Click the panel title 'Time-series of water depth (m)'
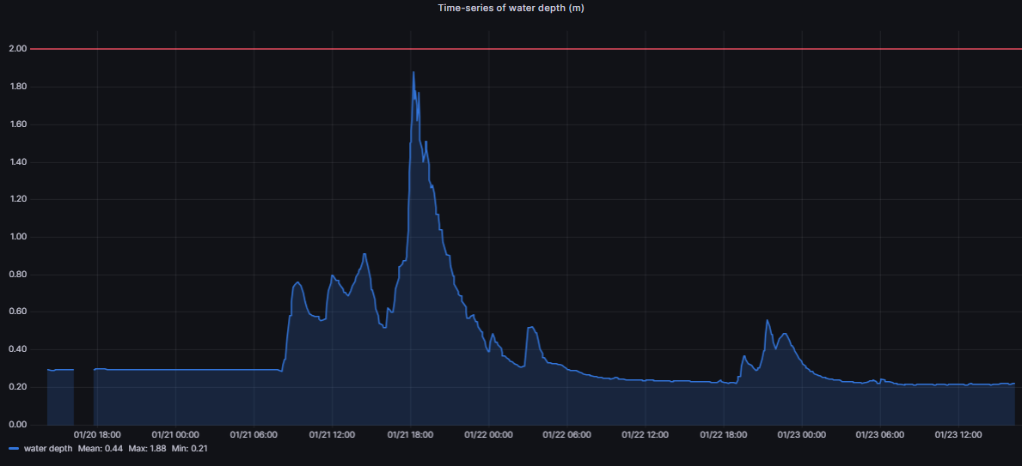 pyautogui.click(x=511, y=8)
